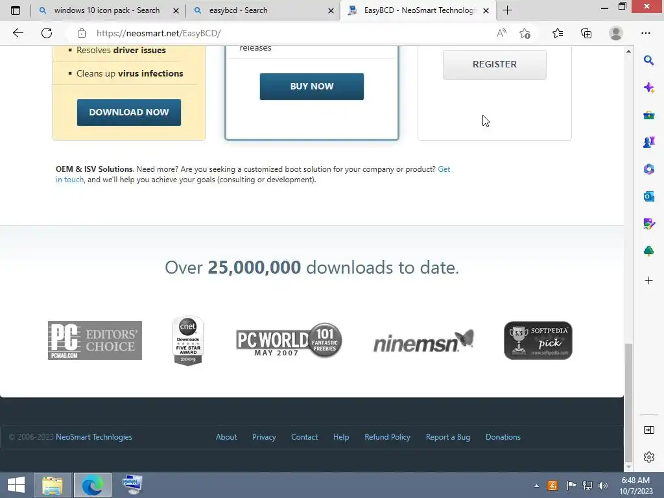
Task: Click the Softpedia pick badge
Action: (x=538, y=340)
